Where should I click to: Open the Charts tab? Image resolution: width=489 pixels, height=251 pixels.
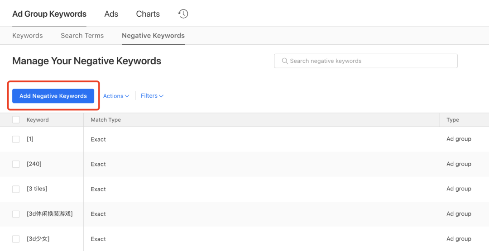[x=148, y=14]
